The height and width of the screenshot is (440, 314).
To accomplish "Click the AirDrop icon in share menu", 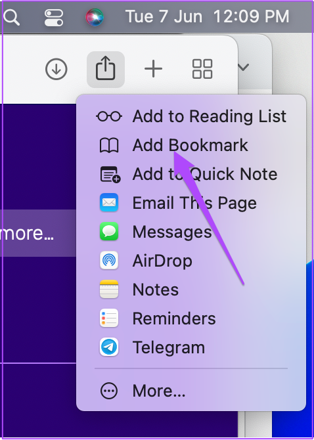I will tap(109, 261).
